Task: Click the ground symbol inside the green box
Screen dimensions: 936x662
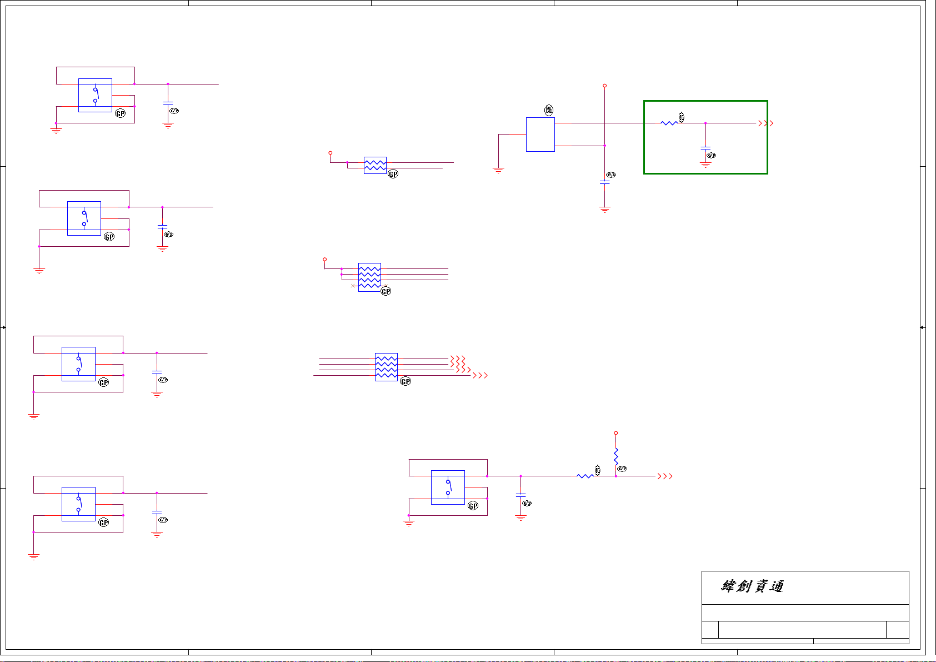Action: pyautogui.click(x=705, y=165)
